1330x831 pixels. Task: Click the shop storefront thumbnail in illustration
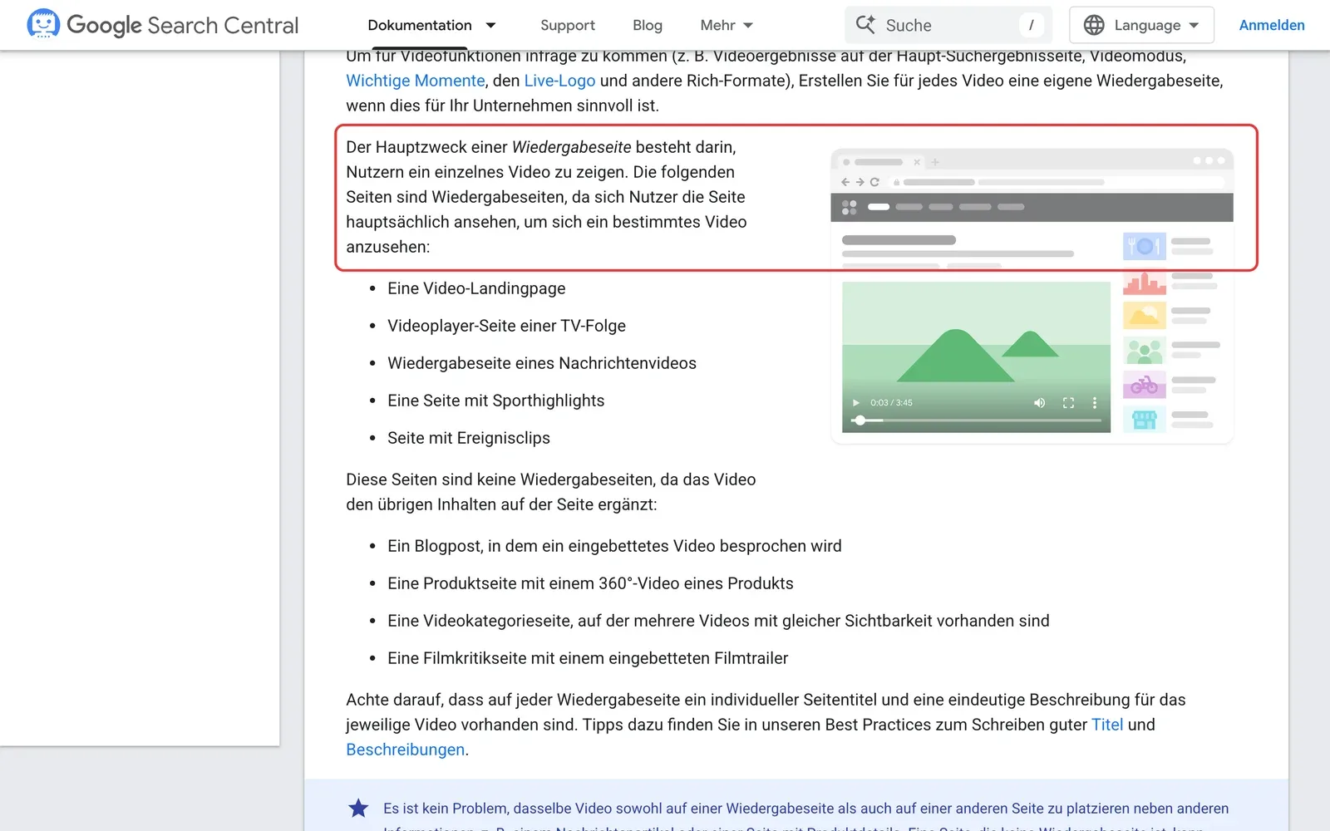point(1145,419)
